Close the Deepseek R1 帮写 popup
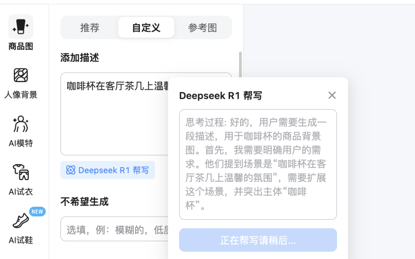The image size is (415, 259). 332,95
